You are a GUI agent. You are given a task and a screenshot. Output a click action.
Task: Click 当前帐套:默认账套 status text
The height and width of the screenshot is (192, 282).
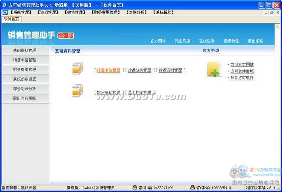[x=19, y=188]
